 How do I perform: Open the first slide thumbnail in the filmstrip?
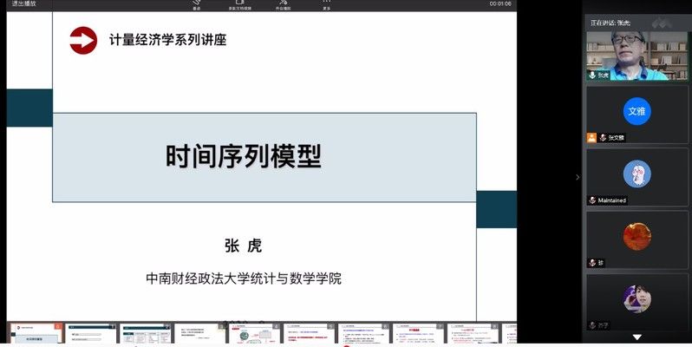(36, 333)
